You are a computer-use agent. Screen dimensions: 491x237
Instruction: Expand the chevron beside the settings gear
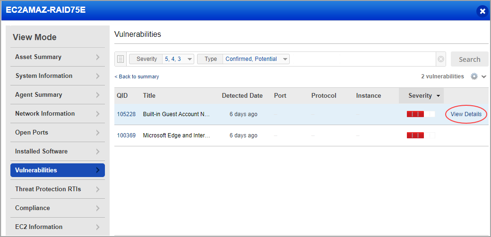tap(484, 76)
